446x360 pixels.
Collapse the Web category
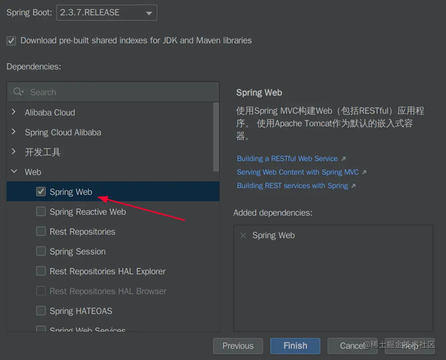(x=14, y=171)
